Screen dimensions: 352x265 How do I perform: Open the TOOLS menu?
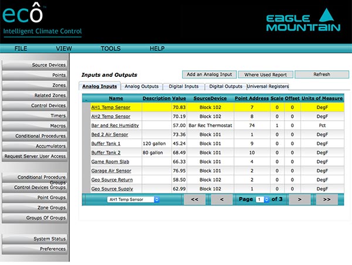pyautogui.click(x=110, y=49)
